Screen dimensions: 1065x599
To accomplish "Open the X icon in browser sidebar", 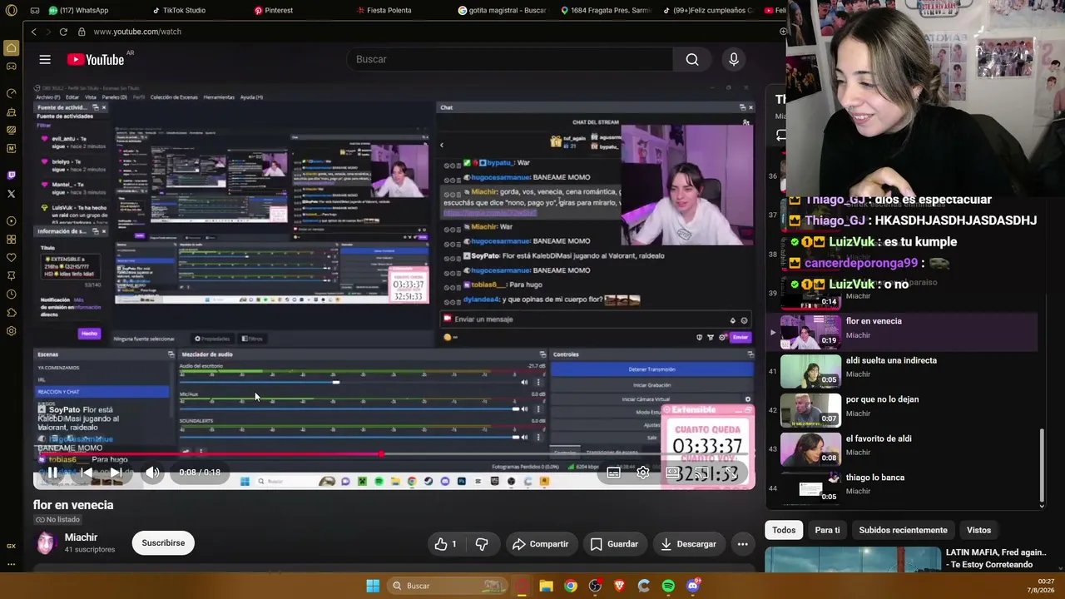I will 12,194.
